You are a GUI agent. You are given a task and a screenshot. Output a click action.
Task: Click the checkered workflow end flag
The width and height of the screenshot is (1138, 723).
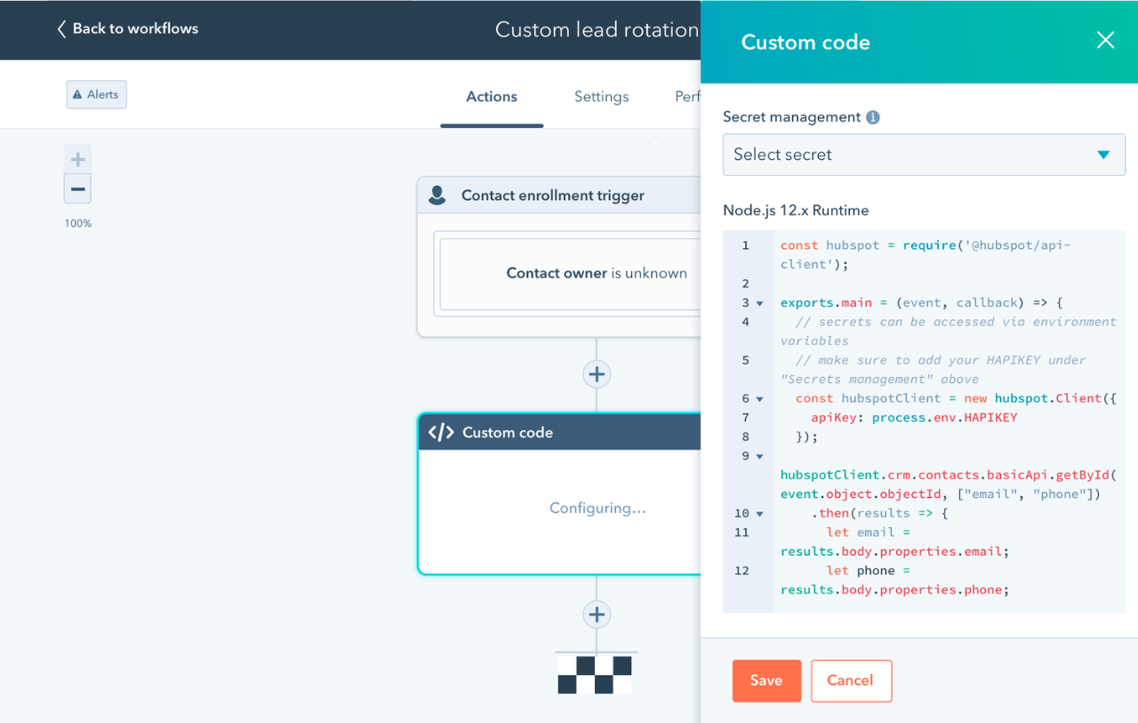(595, 674)
